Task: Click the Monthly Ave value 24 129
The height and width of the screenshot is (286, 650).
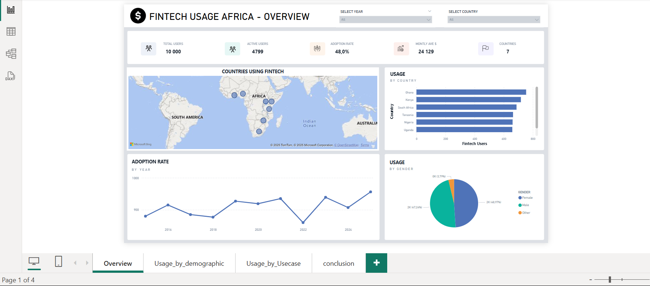Action: [x=426, y=52]
